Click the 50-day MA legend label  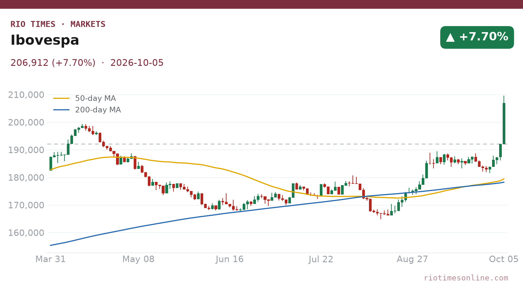click(95, 98)
